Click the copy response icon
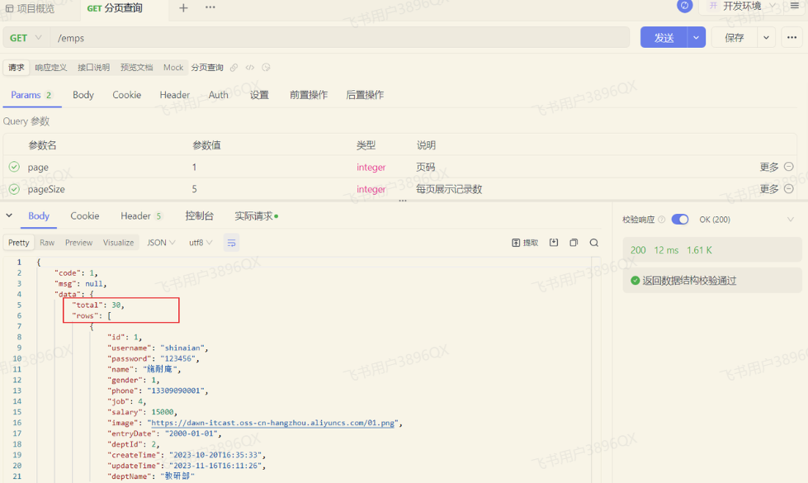808x483 pixels. click(x=574, y=242)
